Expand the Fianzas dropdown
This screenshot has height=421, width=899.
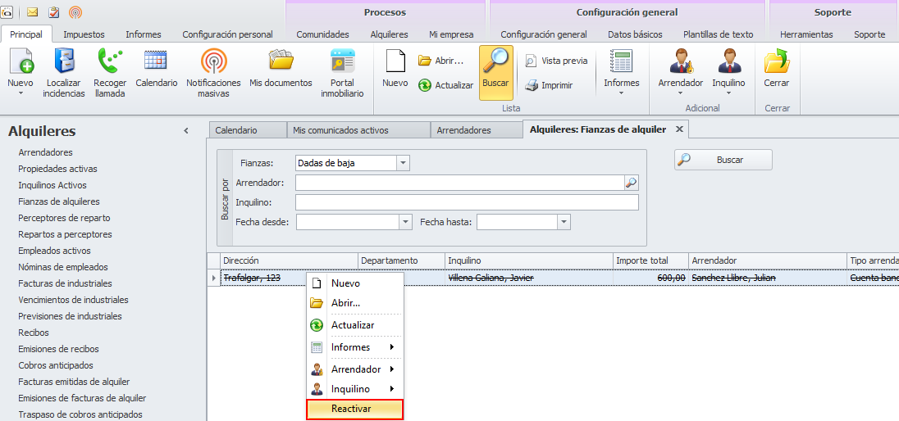(402, 163)
